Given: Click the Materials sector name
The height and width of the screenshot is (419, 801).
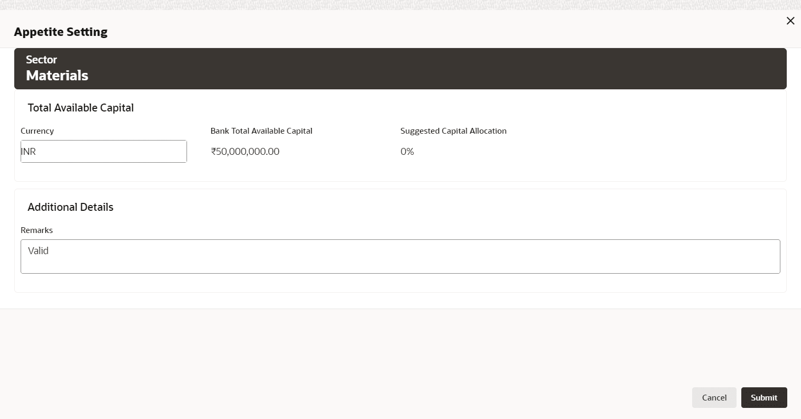Looking at the screenshot, I should click(x=57, y=76).
